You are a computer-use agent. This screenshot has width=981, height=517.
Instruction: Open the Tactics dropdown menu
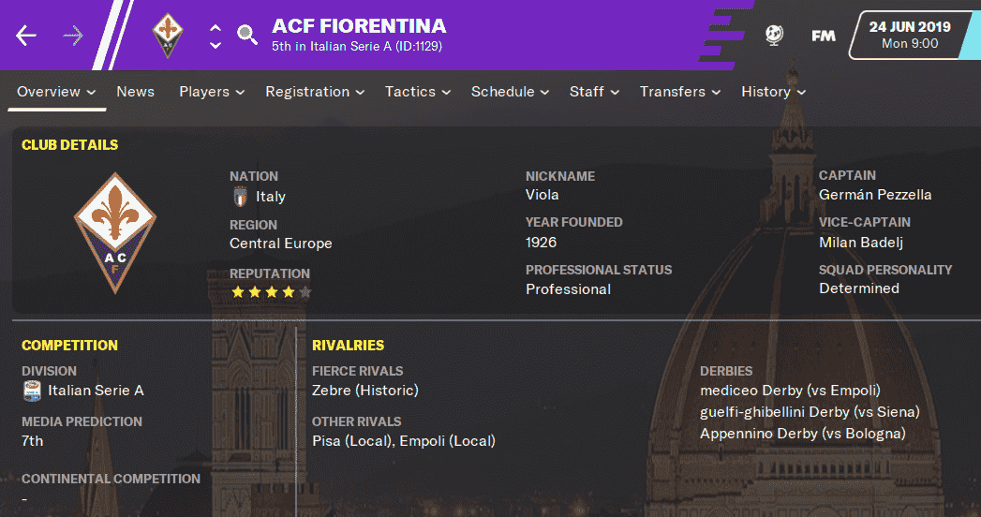418,92
